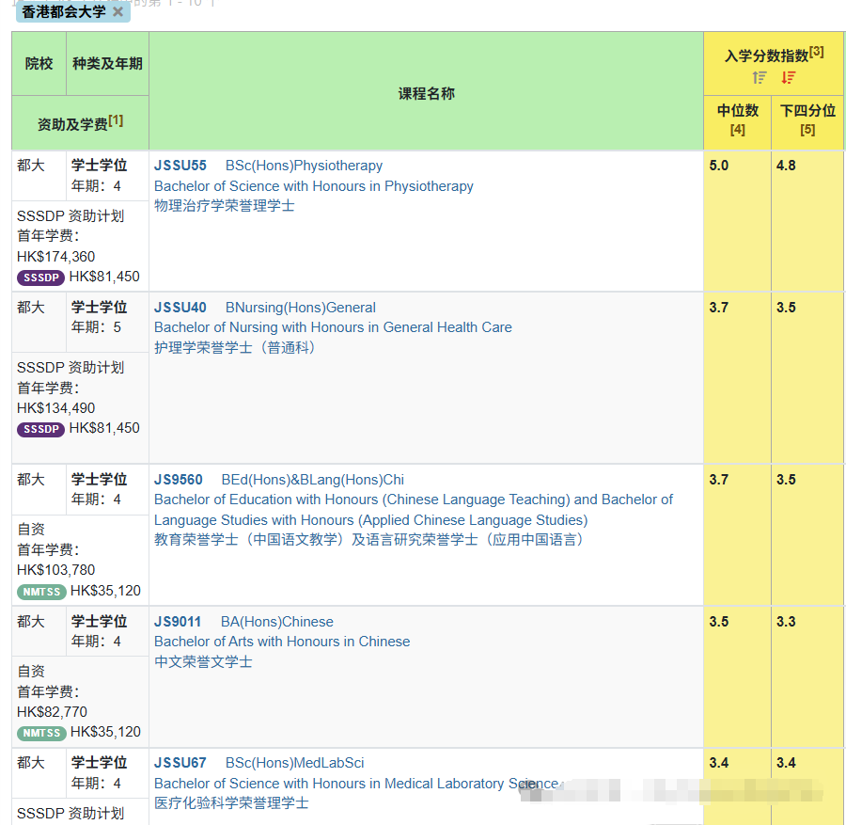
Task: Open 中文荣誉文学士 link
Action: [203, 662]
